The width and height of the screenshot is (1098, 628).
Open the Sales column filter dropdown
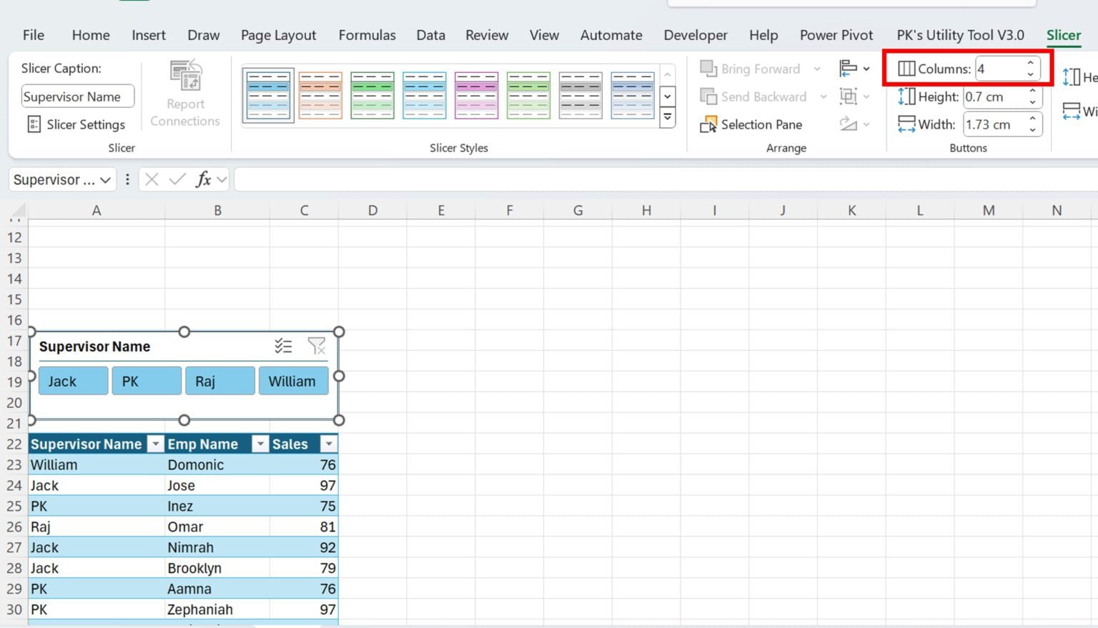pyautogui.click(x=328, y=444)
